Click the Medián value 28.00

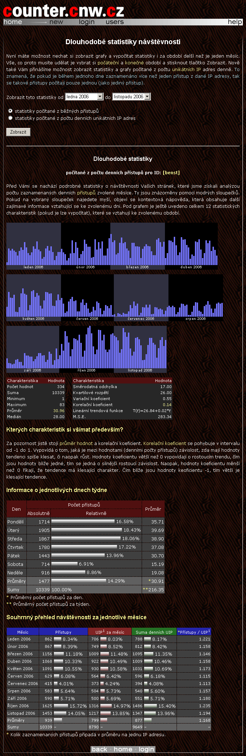[59, 417]
